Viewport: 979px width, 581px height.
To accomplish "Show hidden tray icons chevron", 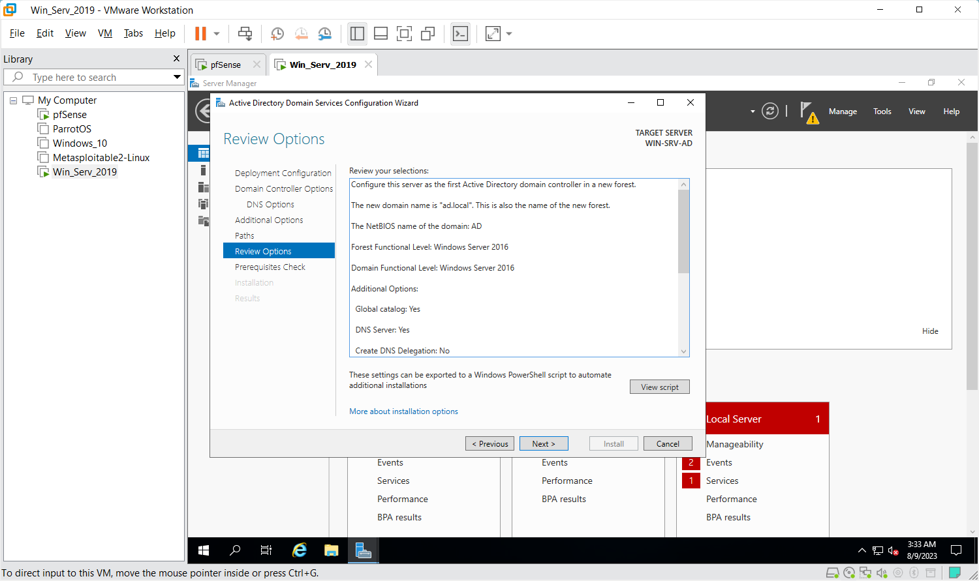I will coord(862,550).
